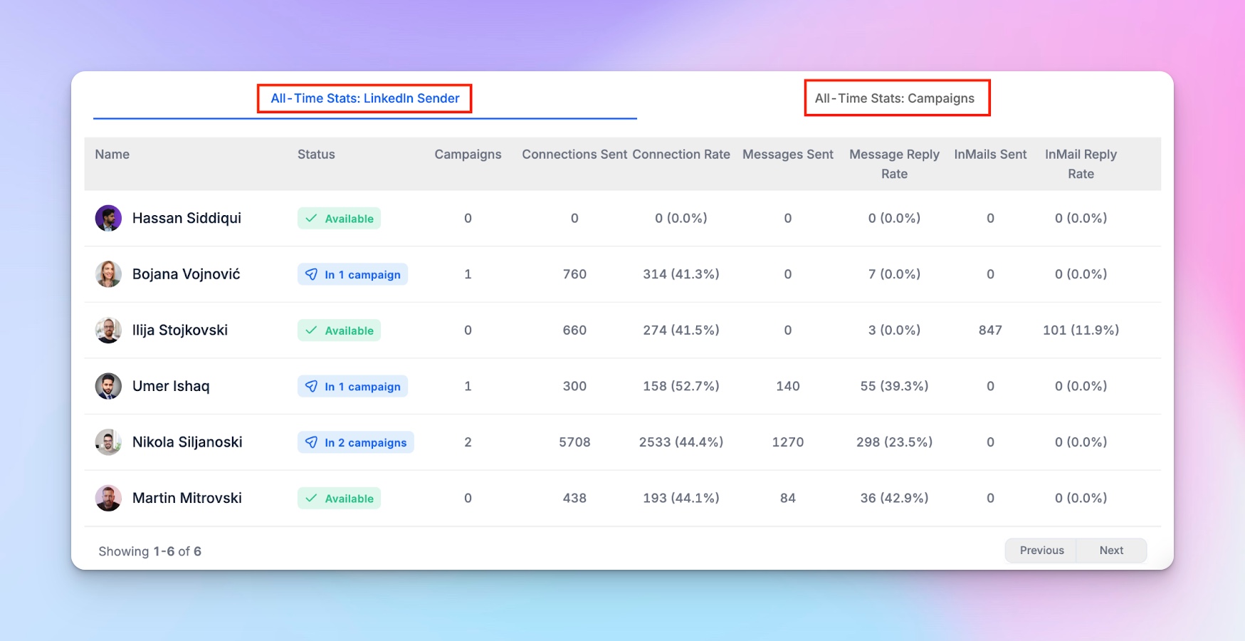Viewport: 1245px width, 641px height.
Task: Click connection rate 314 (41.3%)
Action: click(x=681, y=274)
